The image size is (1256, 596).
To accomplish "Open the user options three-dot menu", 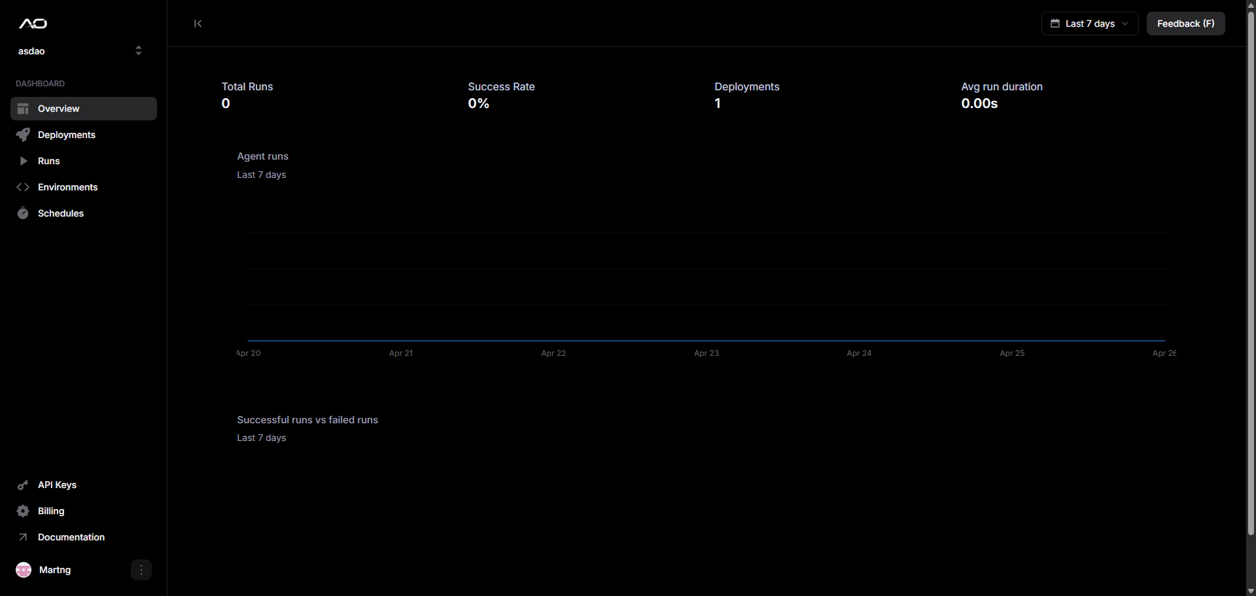I will coord(141,570).
